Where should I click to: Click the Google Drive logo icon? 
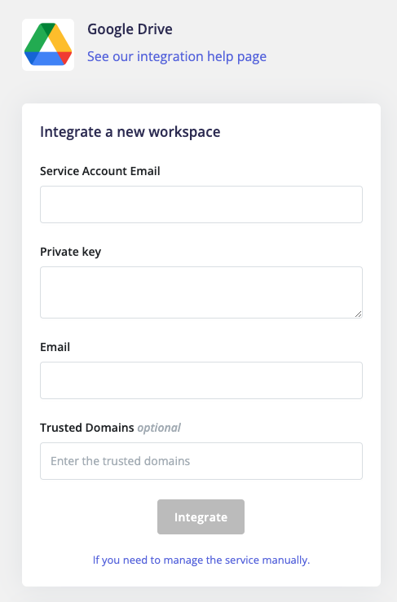pyautogui.click(x=48, y=45)
